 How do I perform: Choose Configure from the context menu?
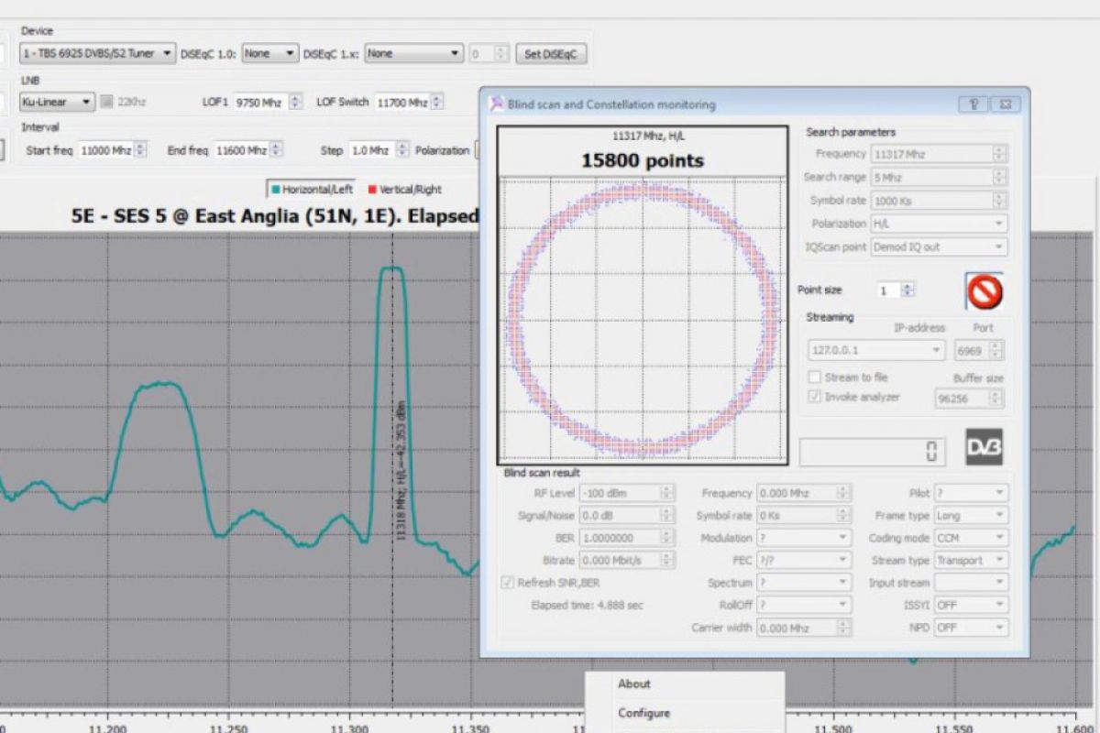click(x=643, y=713)
